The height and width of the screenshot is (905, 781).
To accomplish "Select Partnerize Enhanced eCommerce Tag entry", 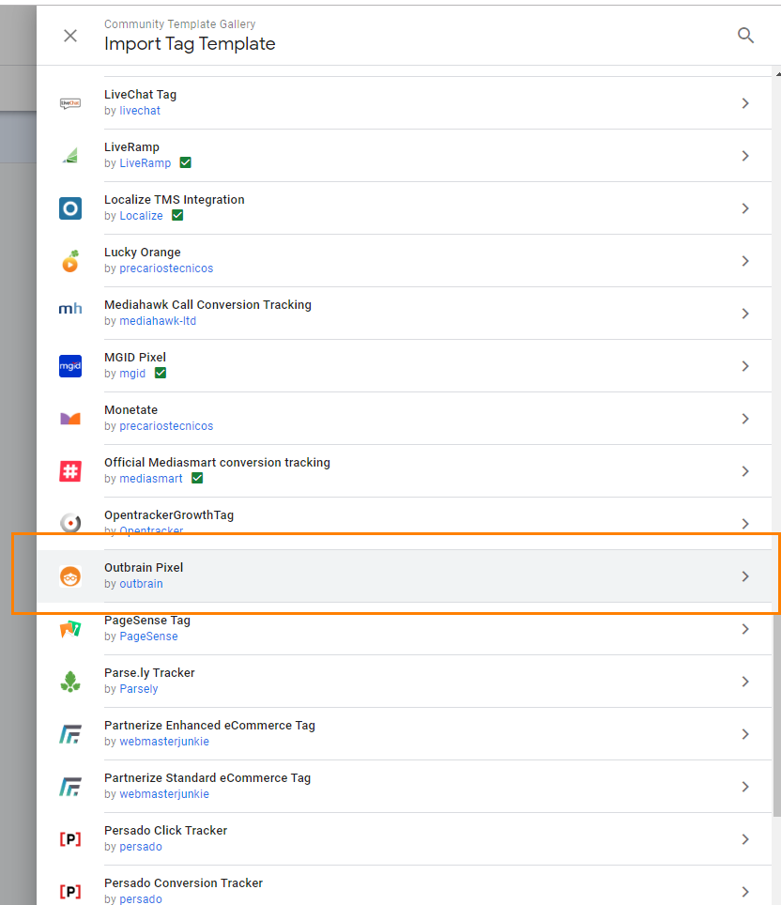I will 209,726.
